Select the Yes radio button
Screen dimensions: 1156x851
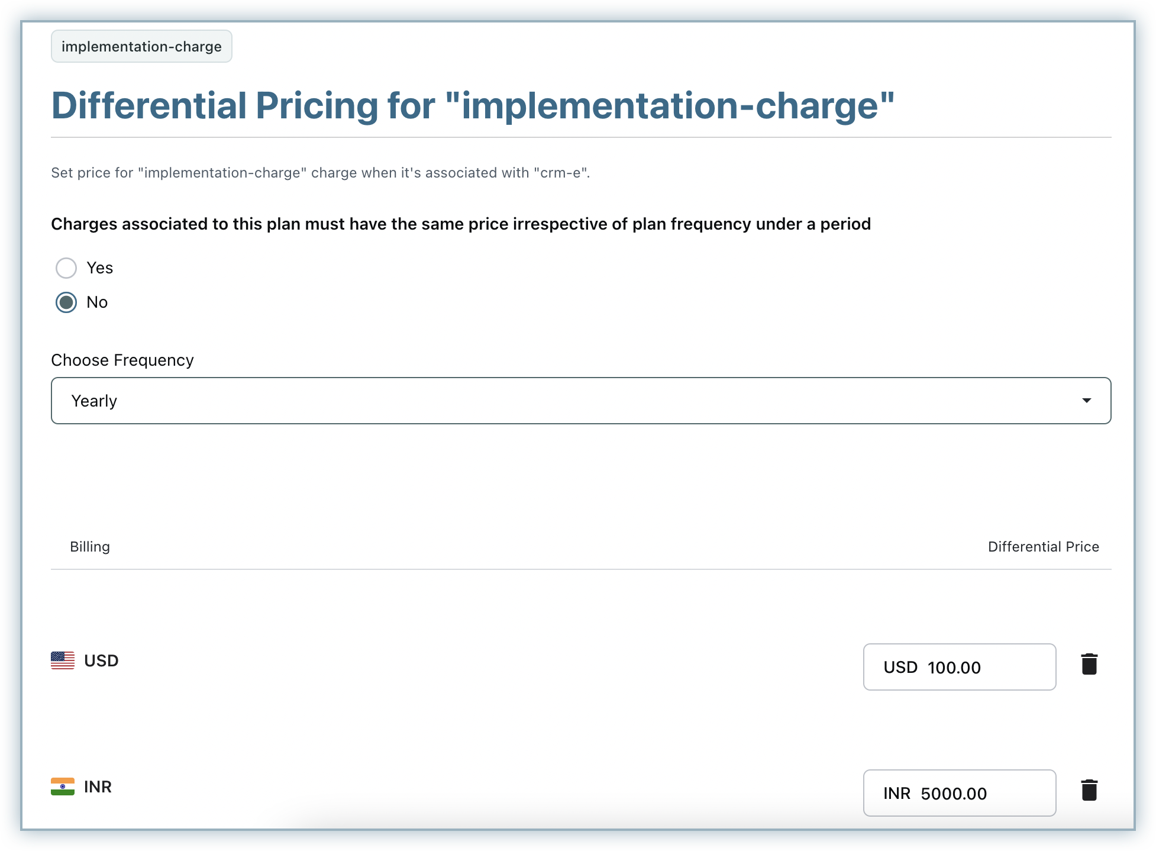[x=66, y=268]
